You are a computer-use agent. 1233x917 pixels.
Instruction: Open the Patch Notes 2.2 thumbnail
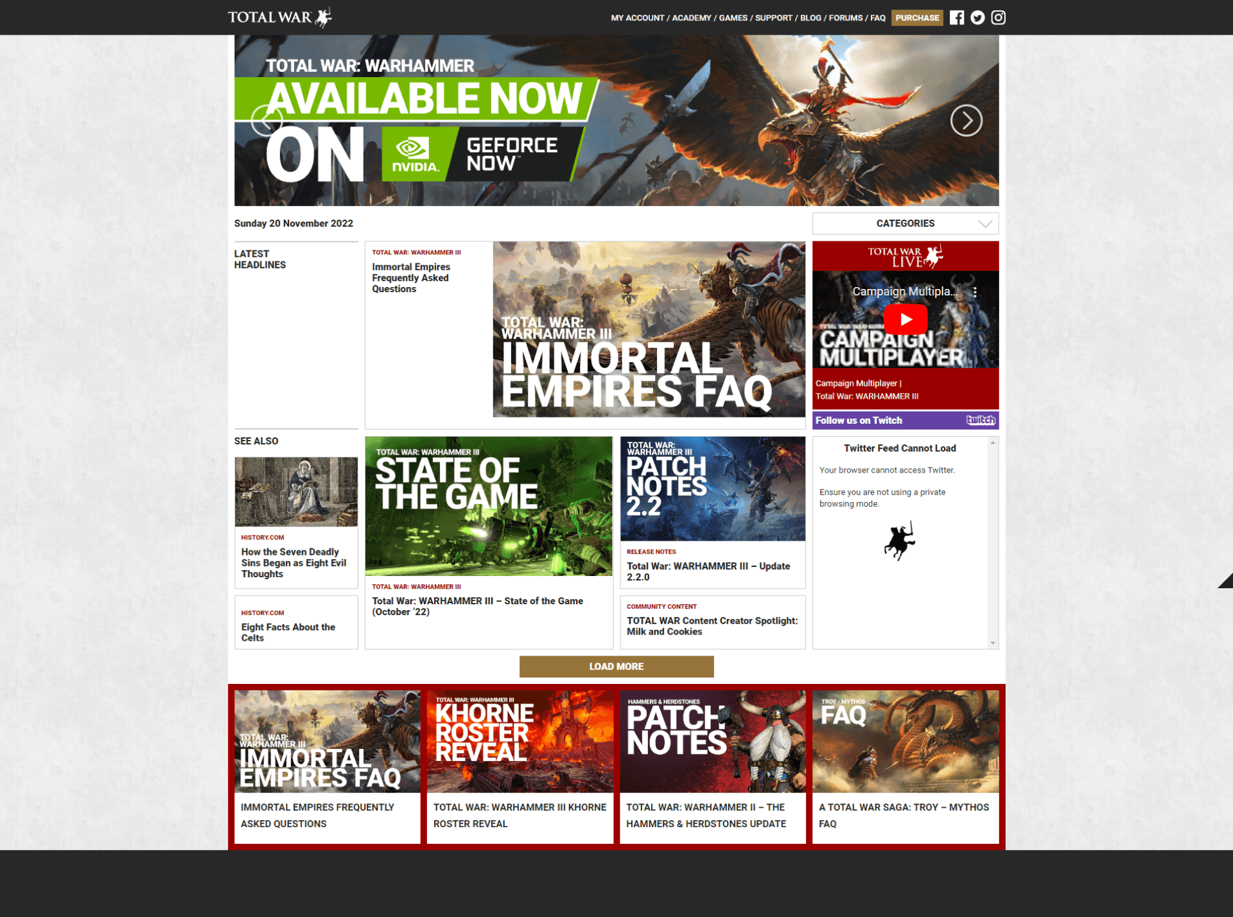coord(712,489)
